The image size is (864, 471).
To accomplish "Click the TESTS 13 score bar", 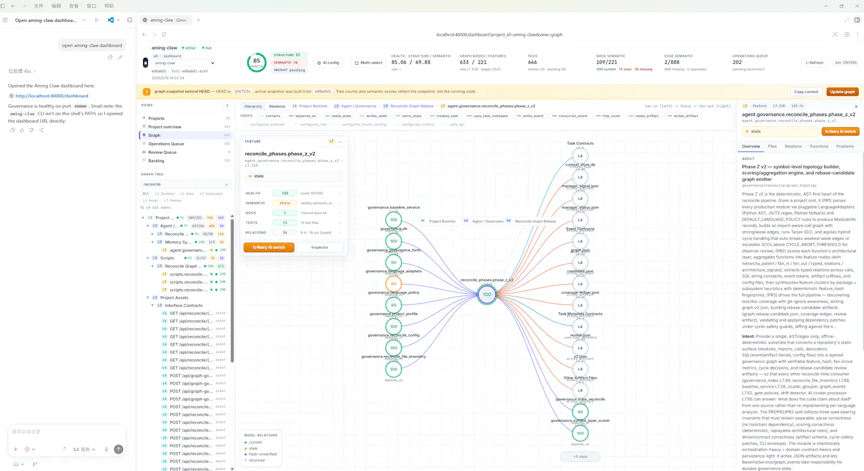I will [285, 223].
